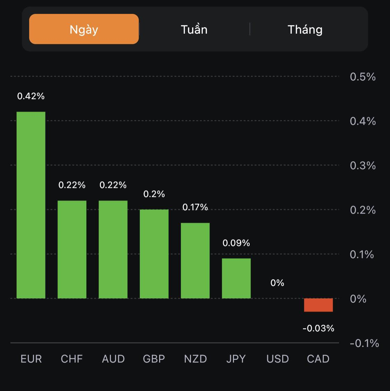The height and width of the screenshot is (391, 390).
Task: Tap the 0.42% value above EUR
Action: (31, 96)
